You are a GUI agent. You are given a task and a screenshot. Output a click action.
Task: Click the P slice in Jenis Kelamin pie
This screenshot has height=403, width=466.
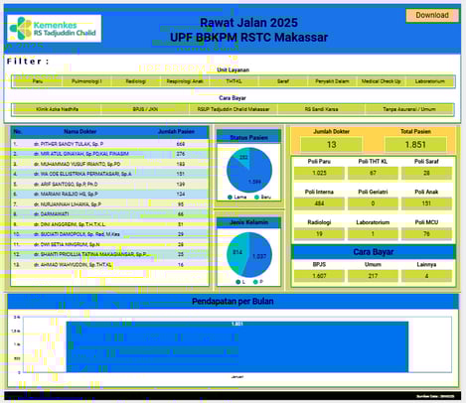(236, 253)
